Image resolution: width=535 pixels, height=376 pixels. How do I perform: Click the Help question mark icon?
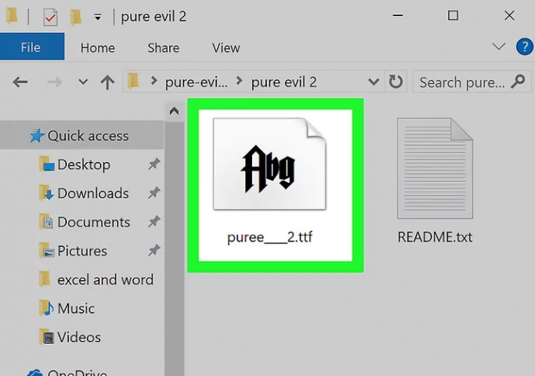[x=523, y=48]
